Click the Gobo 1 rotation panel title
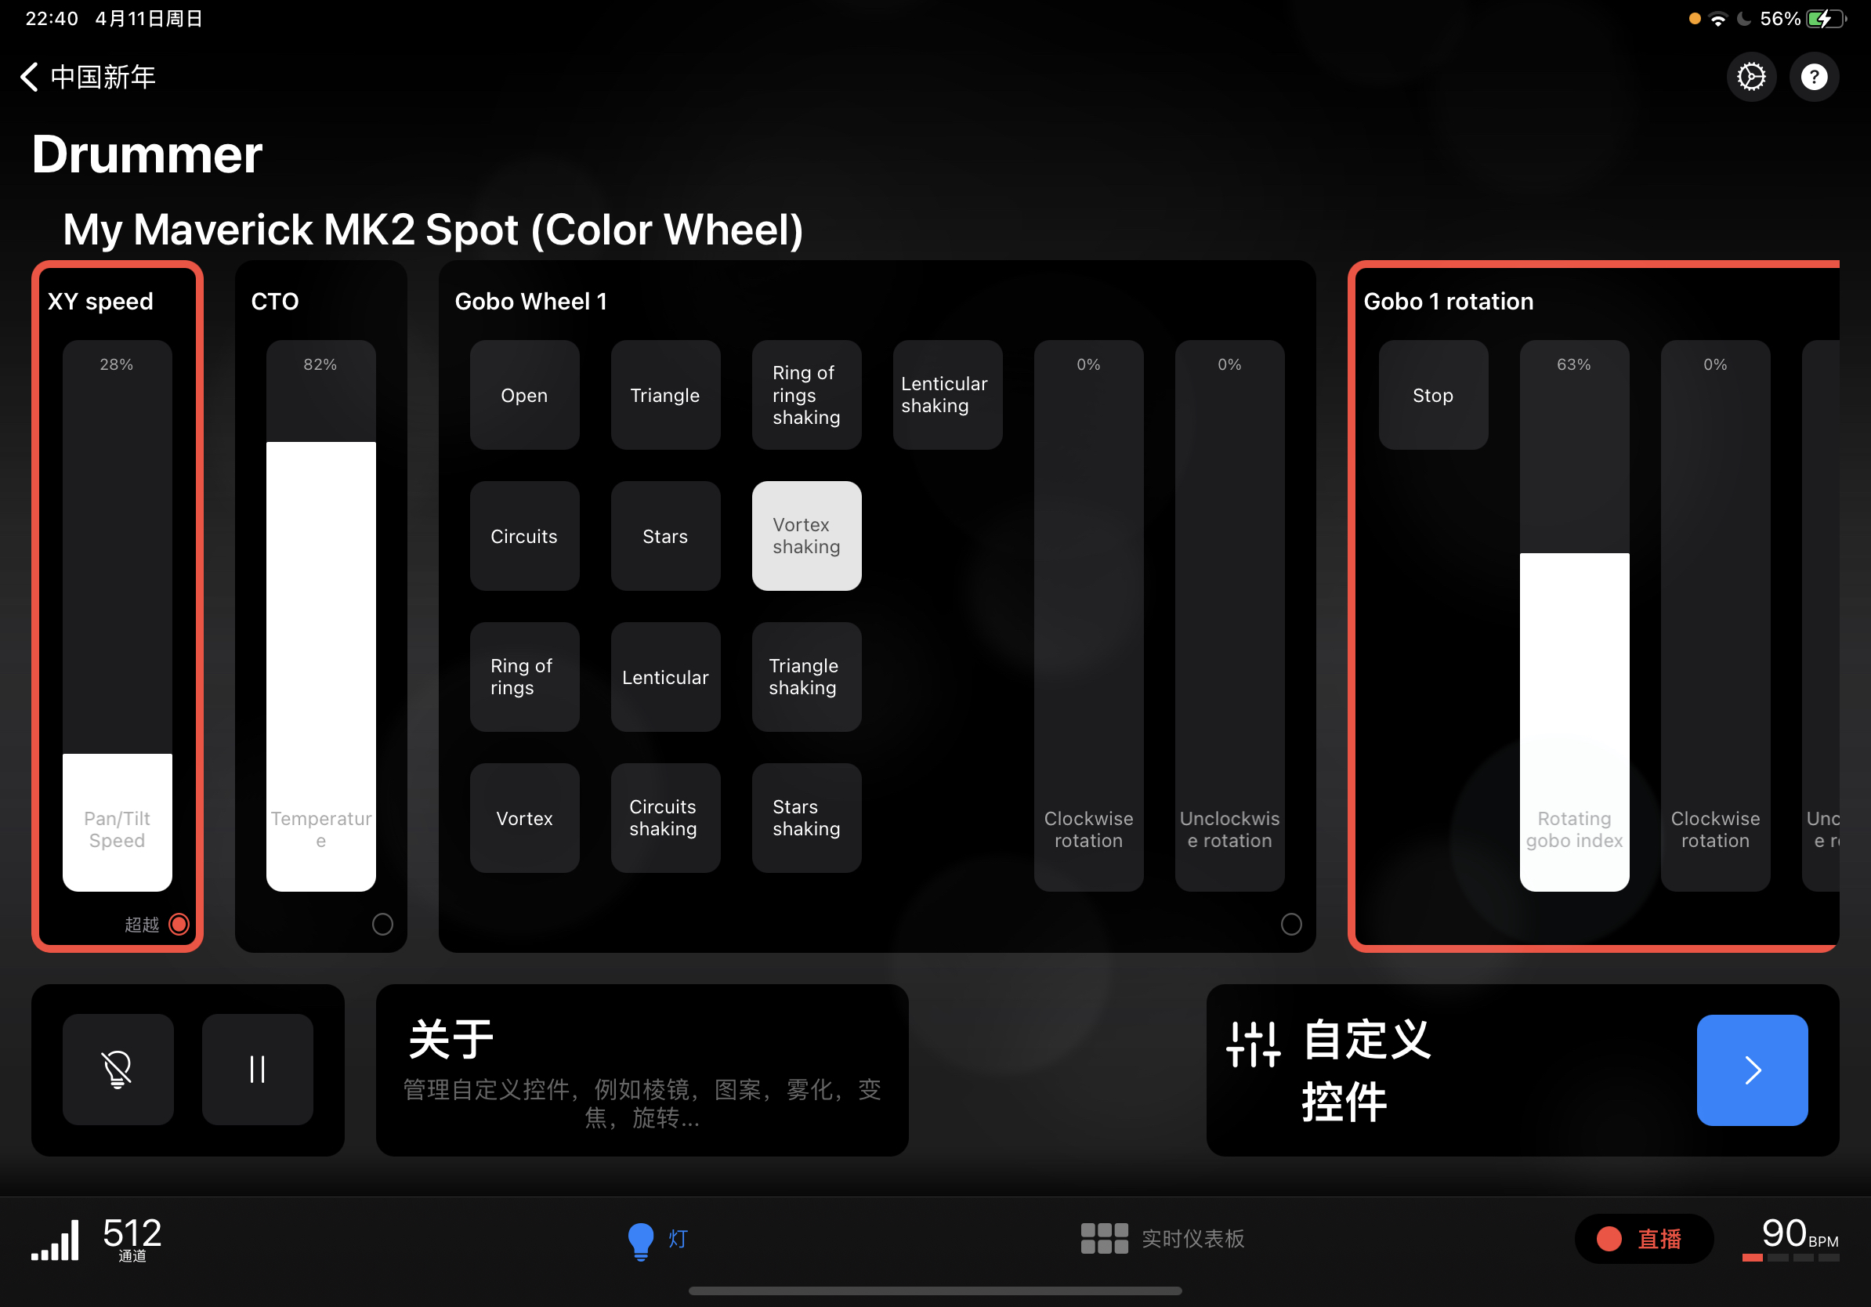Viewport: 1871px width, 1307px height. tap(1448, 302)
